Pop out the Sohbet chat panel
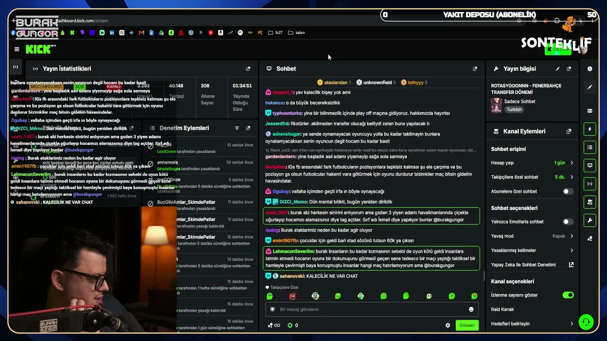607x341 pixels. point(475,69)
